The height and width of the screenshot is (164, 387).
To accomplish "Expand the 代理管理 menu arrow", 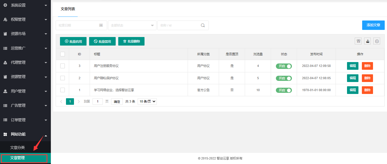I will [46, 63].
